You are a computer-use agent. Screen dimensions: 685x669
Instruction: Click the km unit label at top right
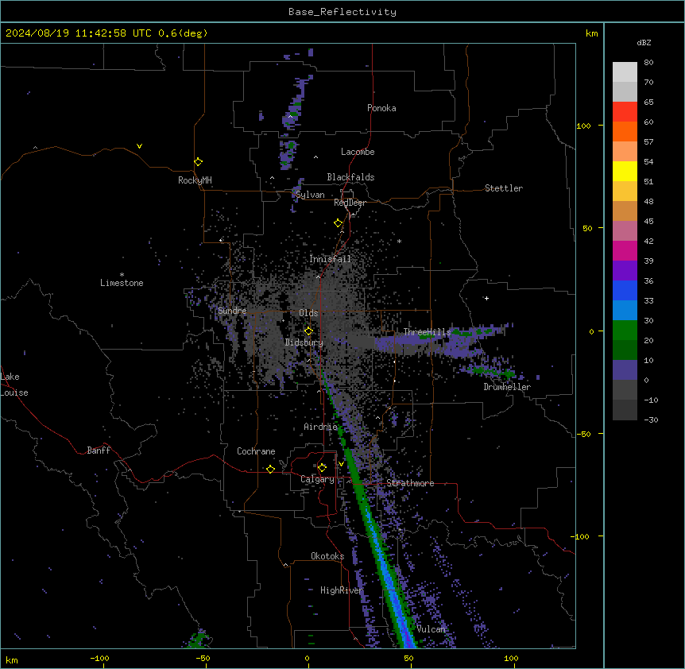click(592, 33)
